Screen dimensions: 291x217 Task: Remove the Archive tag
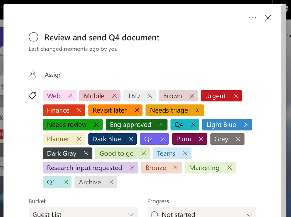(x=110, y=182)
